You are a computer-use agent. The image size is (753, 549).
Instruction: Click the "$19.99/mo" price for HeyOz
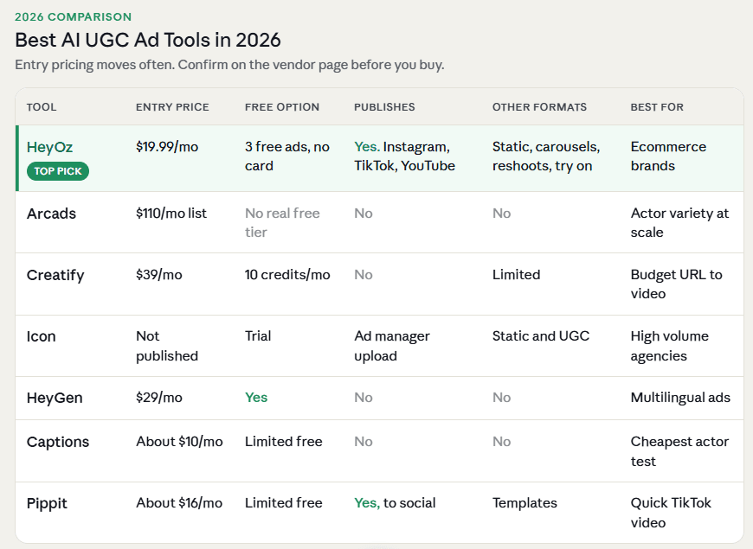(x=167, y=146)
